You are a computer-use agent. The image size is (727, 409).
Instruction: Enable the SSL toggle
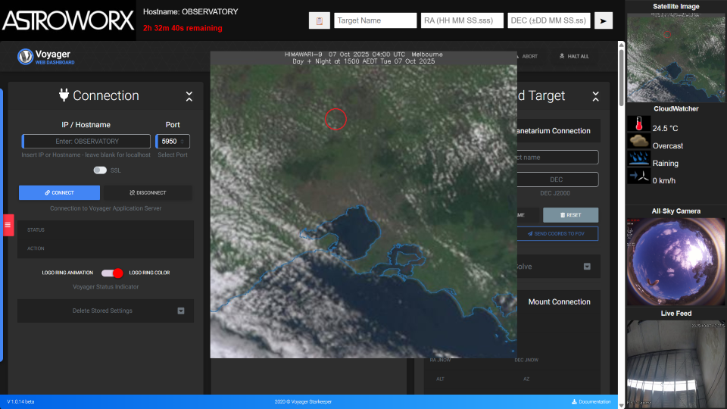click(100, 170)
